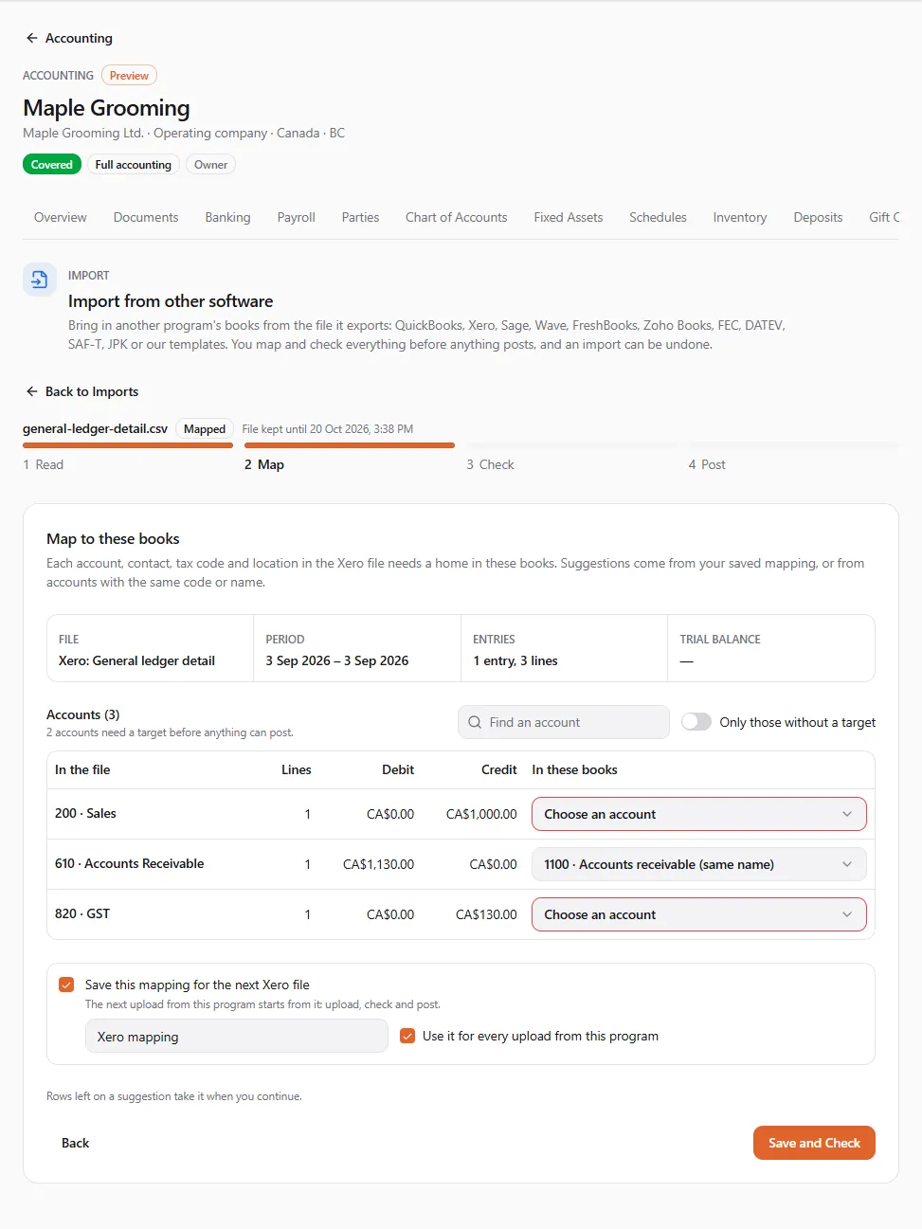Click step 1 Read in the progress

(x=44, y=464)
